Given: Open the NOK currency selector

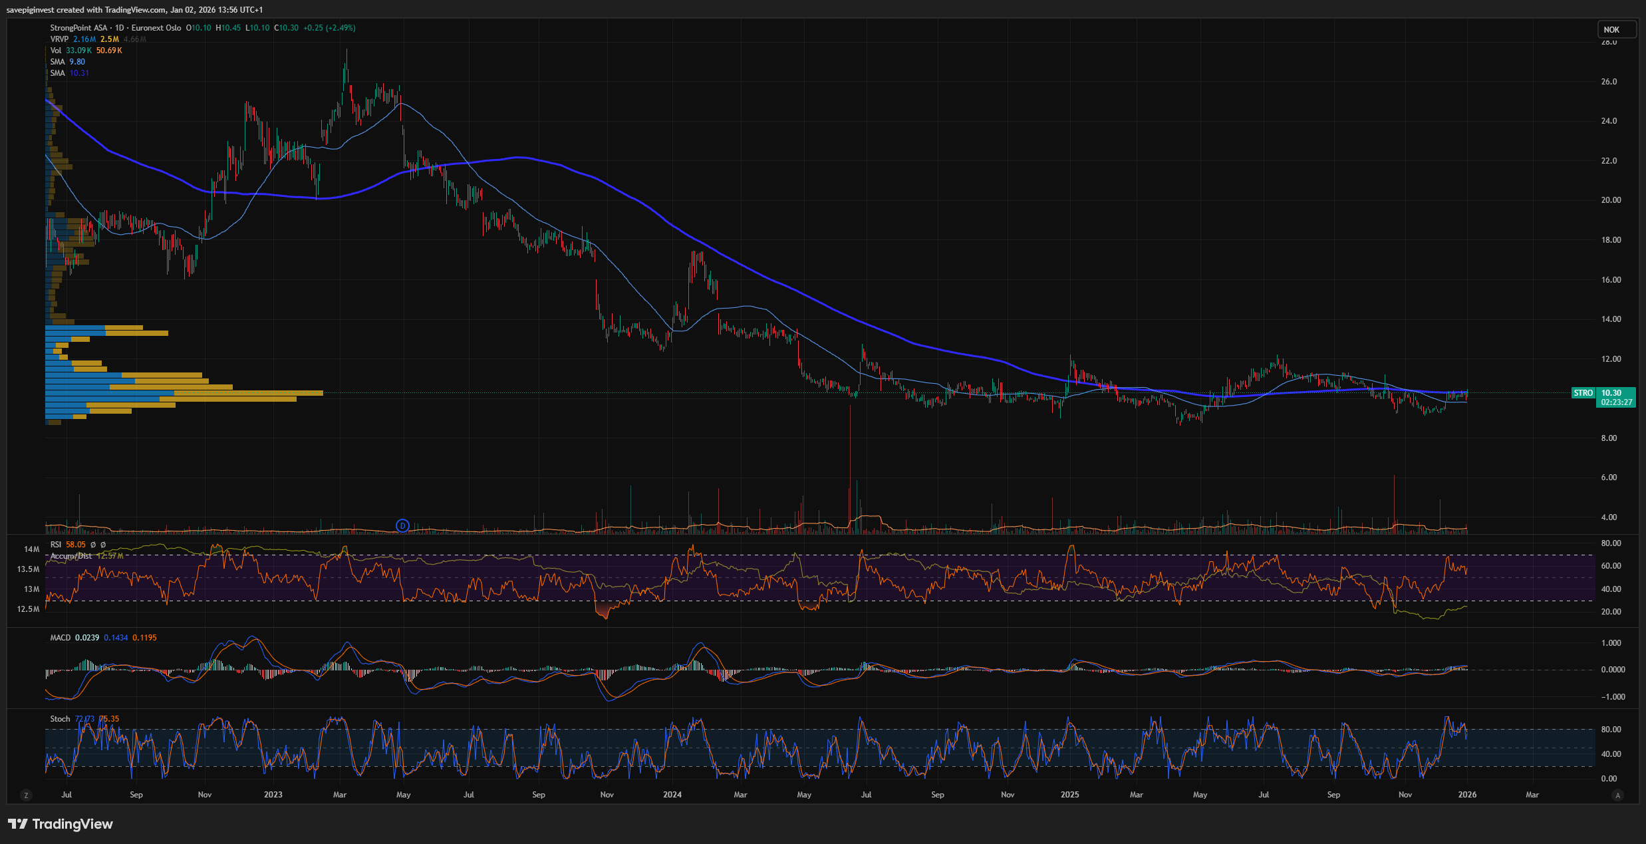Looking at the screenshot, I should (1611, 29).
